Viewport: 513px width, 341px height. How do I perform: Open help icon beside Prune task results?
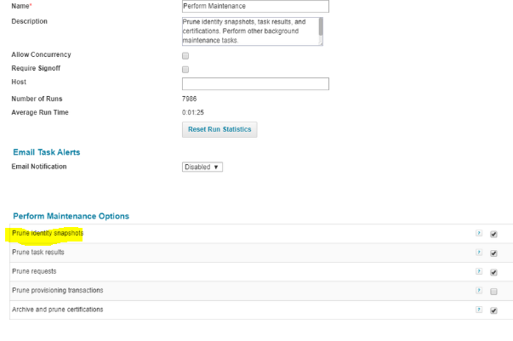click(480, 253)
